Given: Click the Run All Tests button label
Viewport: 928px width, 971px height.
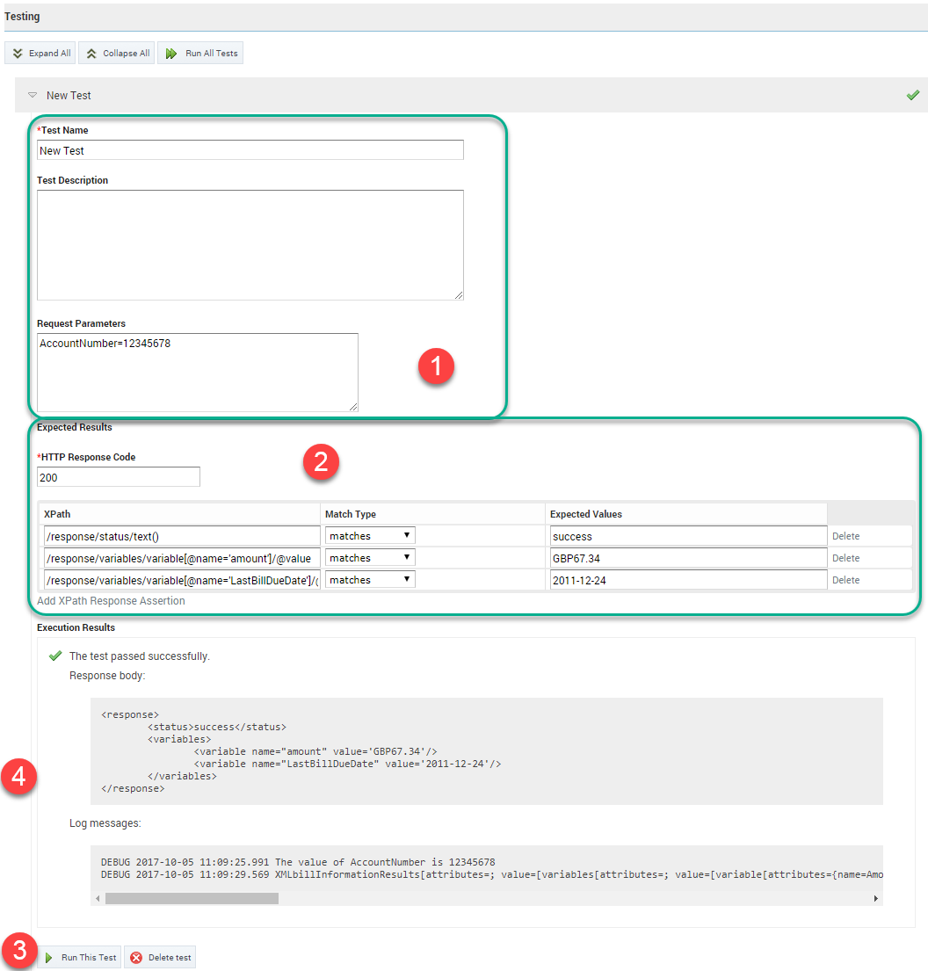Looking at the screenshot, I should click(211, 54).
